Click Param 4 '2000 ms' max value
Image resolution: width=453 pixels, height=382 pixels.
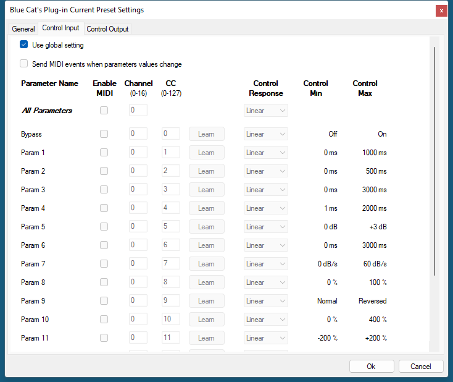click(x=375, y=208)
